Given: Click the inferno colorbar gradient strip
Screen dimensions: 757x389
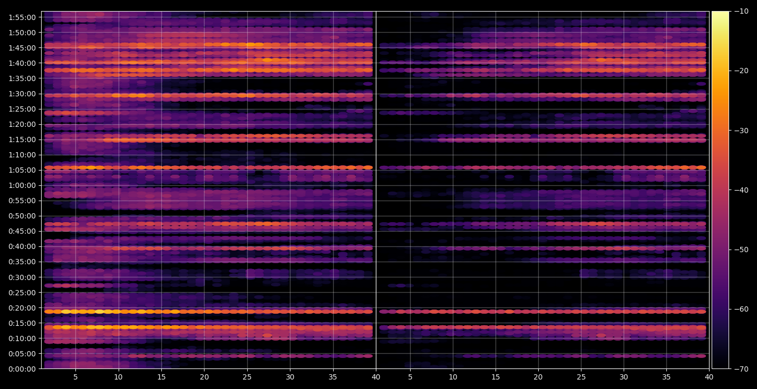Looking at the screenshot, I should point(720,190).
